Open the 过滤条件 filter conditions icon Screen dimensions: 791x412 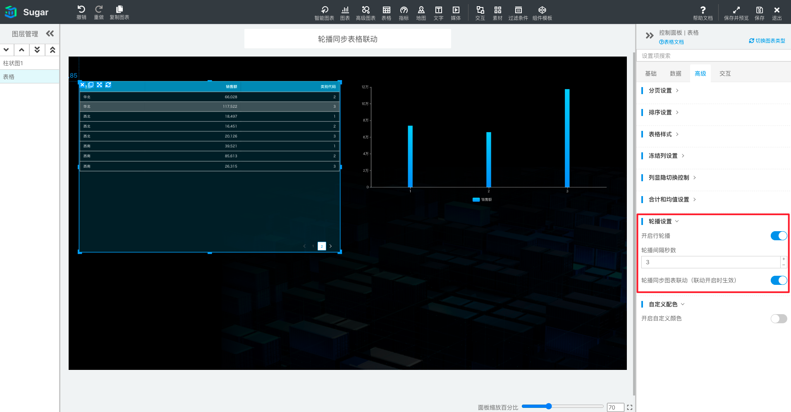click(518, 10)
